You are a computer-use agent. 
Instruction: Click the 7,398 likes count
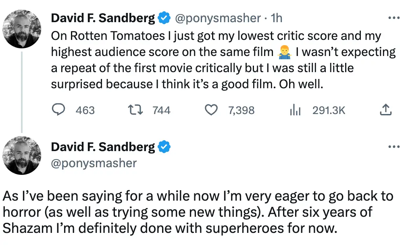point(241,110)
